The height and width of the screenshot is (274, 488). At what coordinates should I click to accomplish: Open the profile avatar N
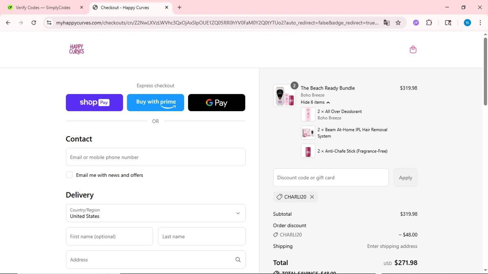[x=467, y=23]
